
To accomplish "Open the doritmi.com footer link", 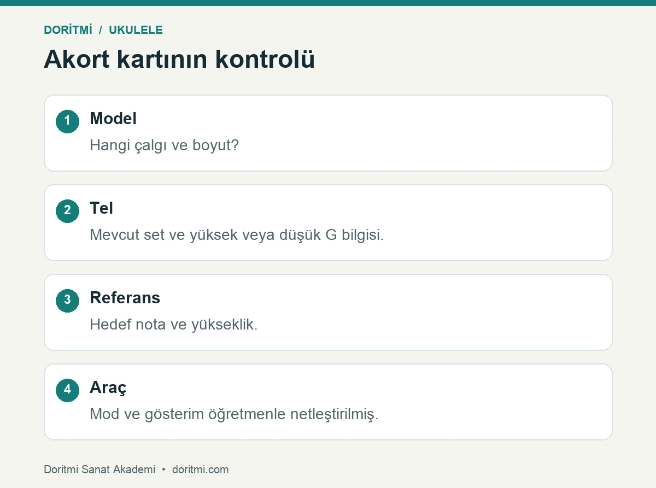I will pos(200,469).
